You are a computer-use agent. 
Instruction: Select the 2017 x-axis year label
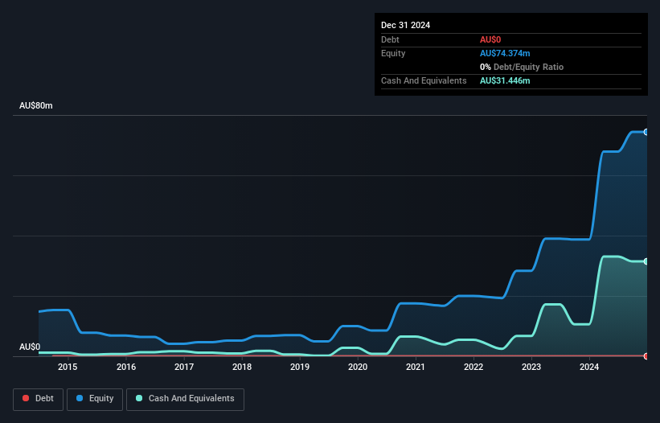click(184, 367)
